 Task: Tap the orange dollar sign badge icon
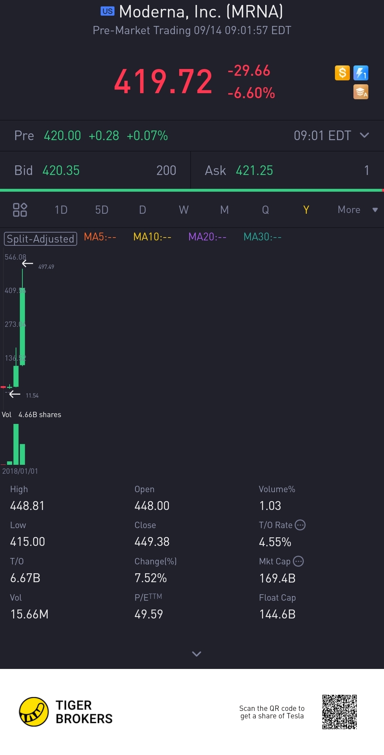(x=342, y=73)
